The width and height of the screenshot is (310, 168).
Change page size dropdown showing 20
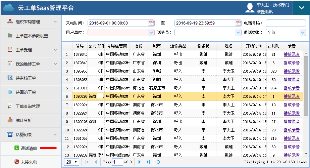coord(71,162)
